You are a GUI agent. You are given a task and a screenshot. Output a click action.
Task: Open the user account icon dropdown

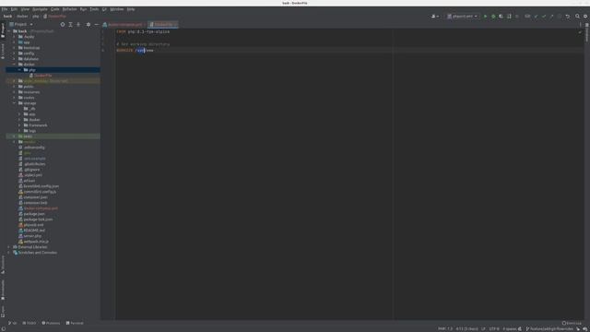click(434, 17)
